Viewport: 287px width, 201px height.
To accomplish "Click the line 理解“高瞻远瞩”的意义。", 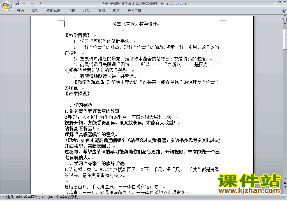I will click(91, 135).
